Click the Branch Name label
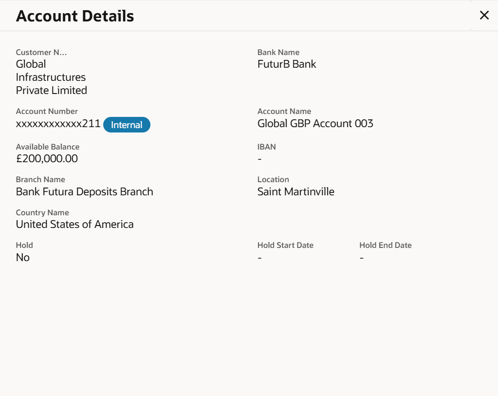Viewport: 498px width, 396px height. coord(40,180)
